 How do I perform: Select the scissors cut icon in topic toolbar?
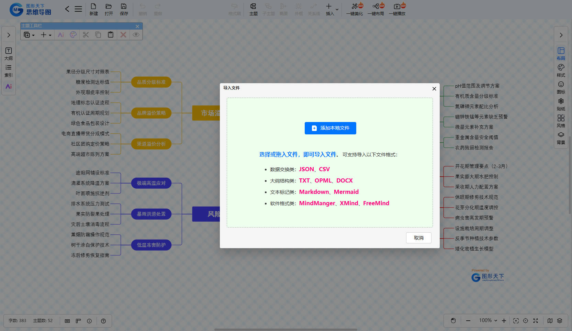click(86, 35)
